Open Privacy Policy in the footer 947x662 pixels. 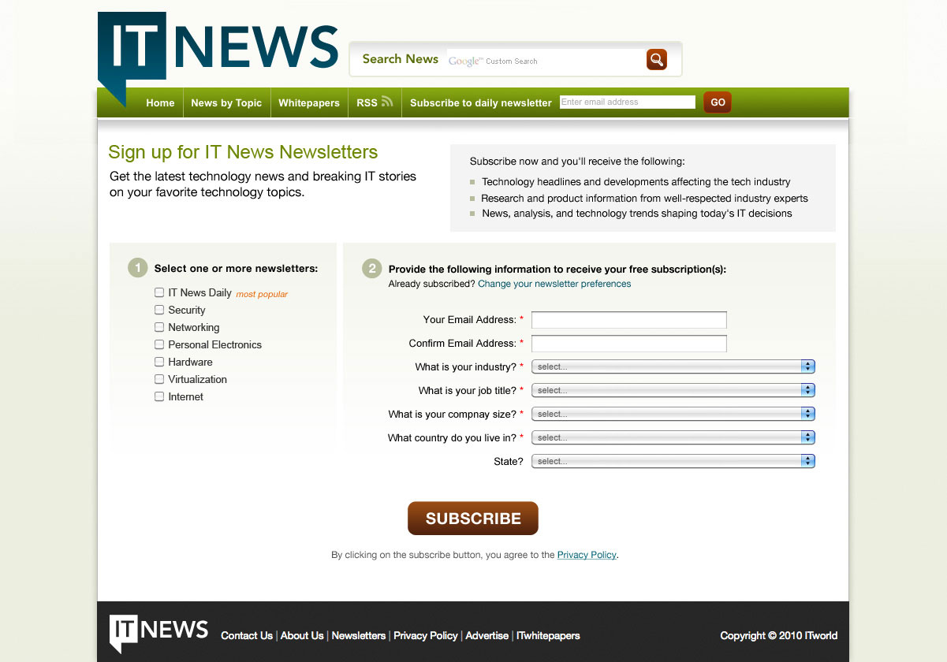point(426,635)
